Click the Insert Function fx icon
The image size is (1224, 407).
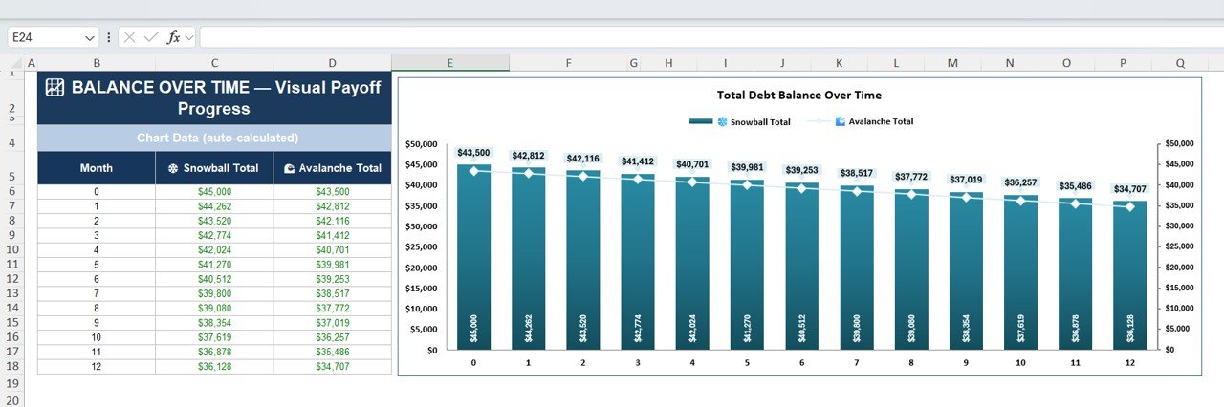pos(173,37)
